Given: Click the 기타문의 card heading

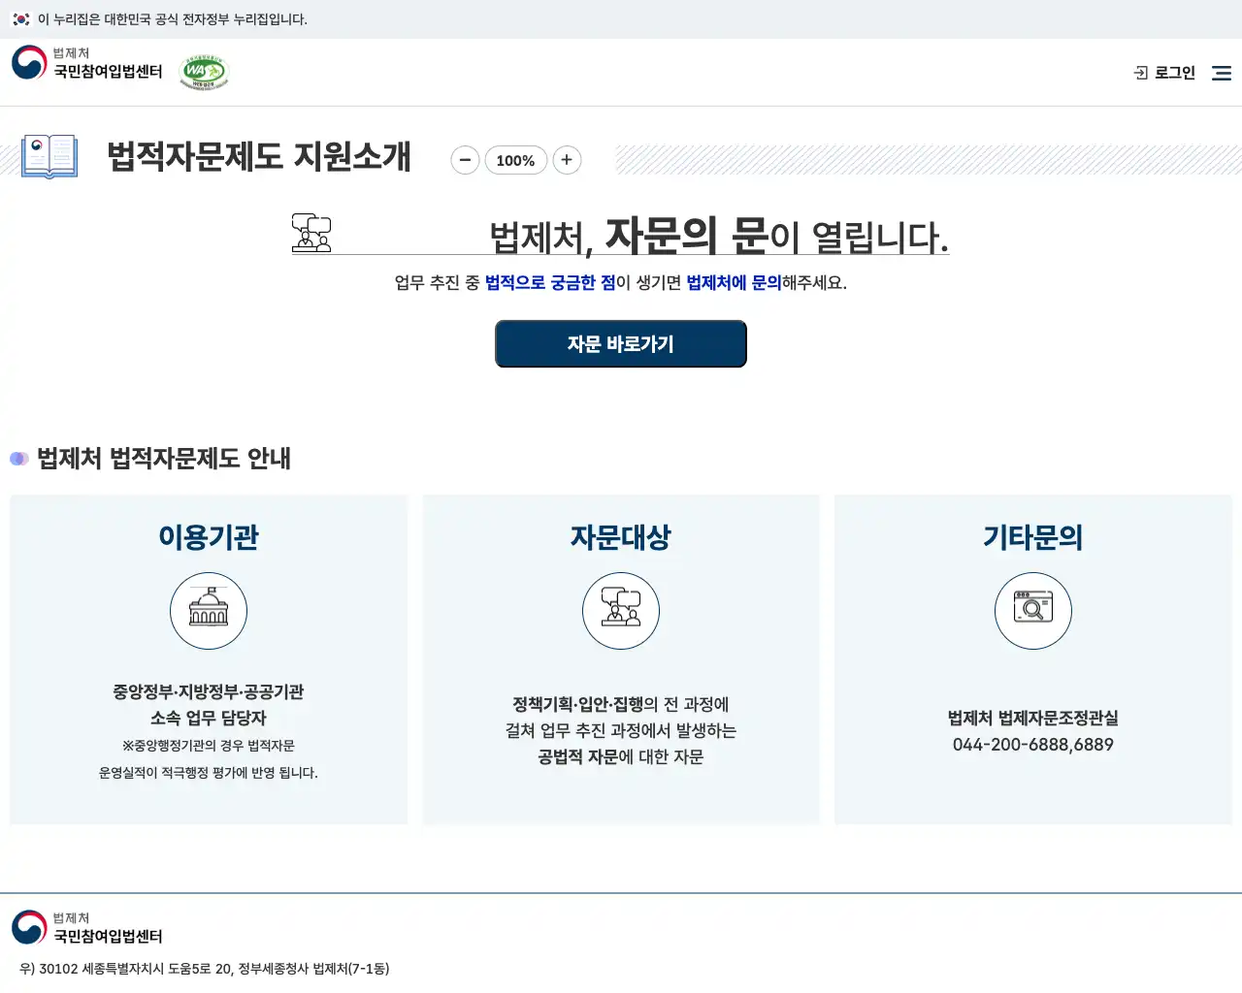Looking at the screenshot, I should tap(1033, 537).
